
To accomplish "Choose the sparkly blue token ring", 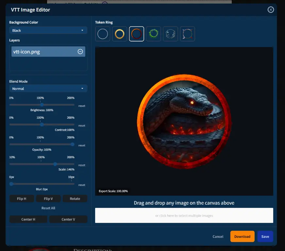I will (171, 34).
